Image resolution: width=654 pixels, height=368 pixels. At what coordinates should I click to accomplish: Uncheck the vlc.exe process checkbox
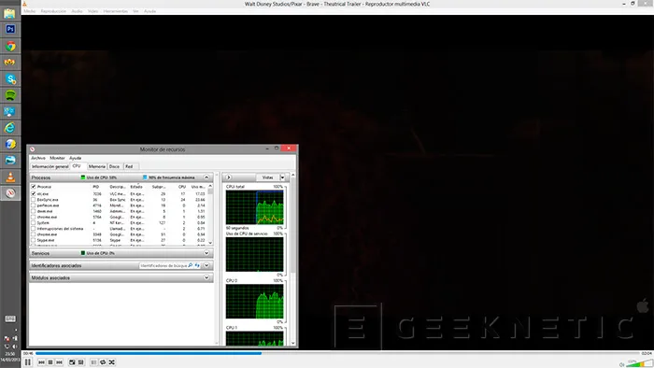(34, 193)
